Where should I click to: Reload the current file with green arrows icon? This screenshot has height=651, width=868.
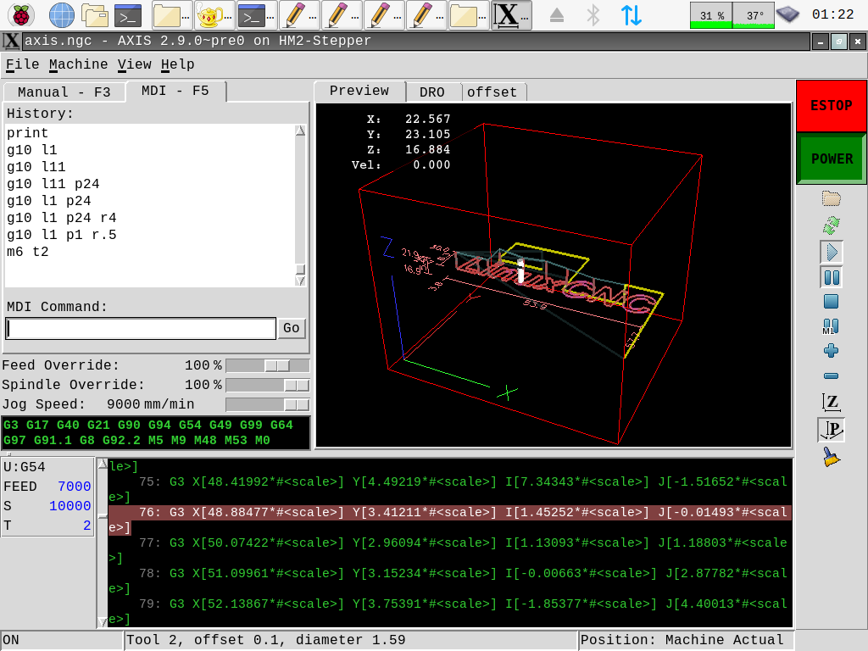(831, 225)
